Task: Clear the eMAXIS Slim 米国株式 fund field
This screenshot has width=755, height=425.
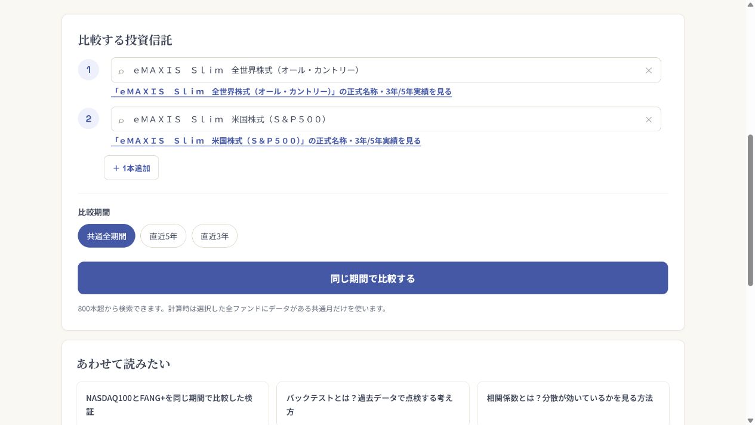Action: 649,119
